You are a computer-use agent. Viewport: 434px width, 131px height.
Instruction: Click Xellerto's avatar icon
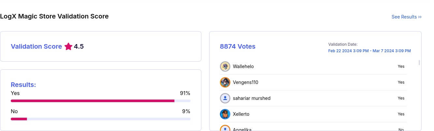click(x=225, y=114)
